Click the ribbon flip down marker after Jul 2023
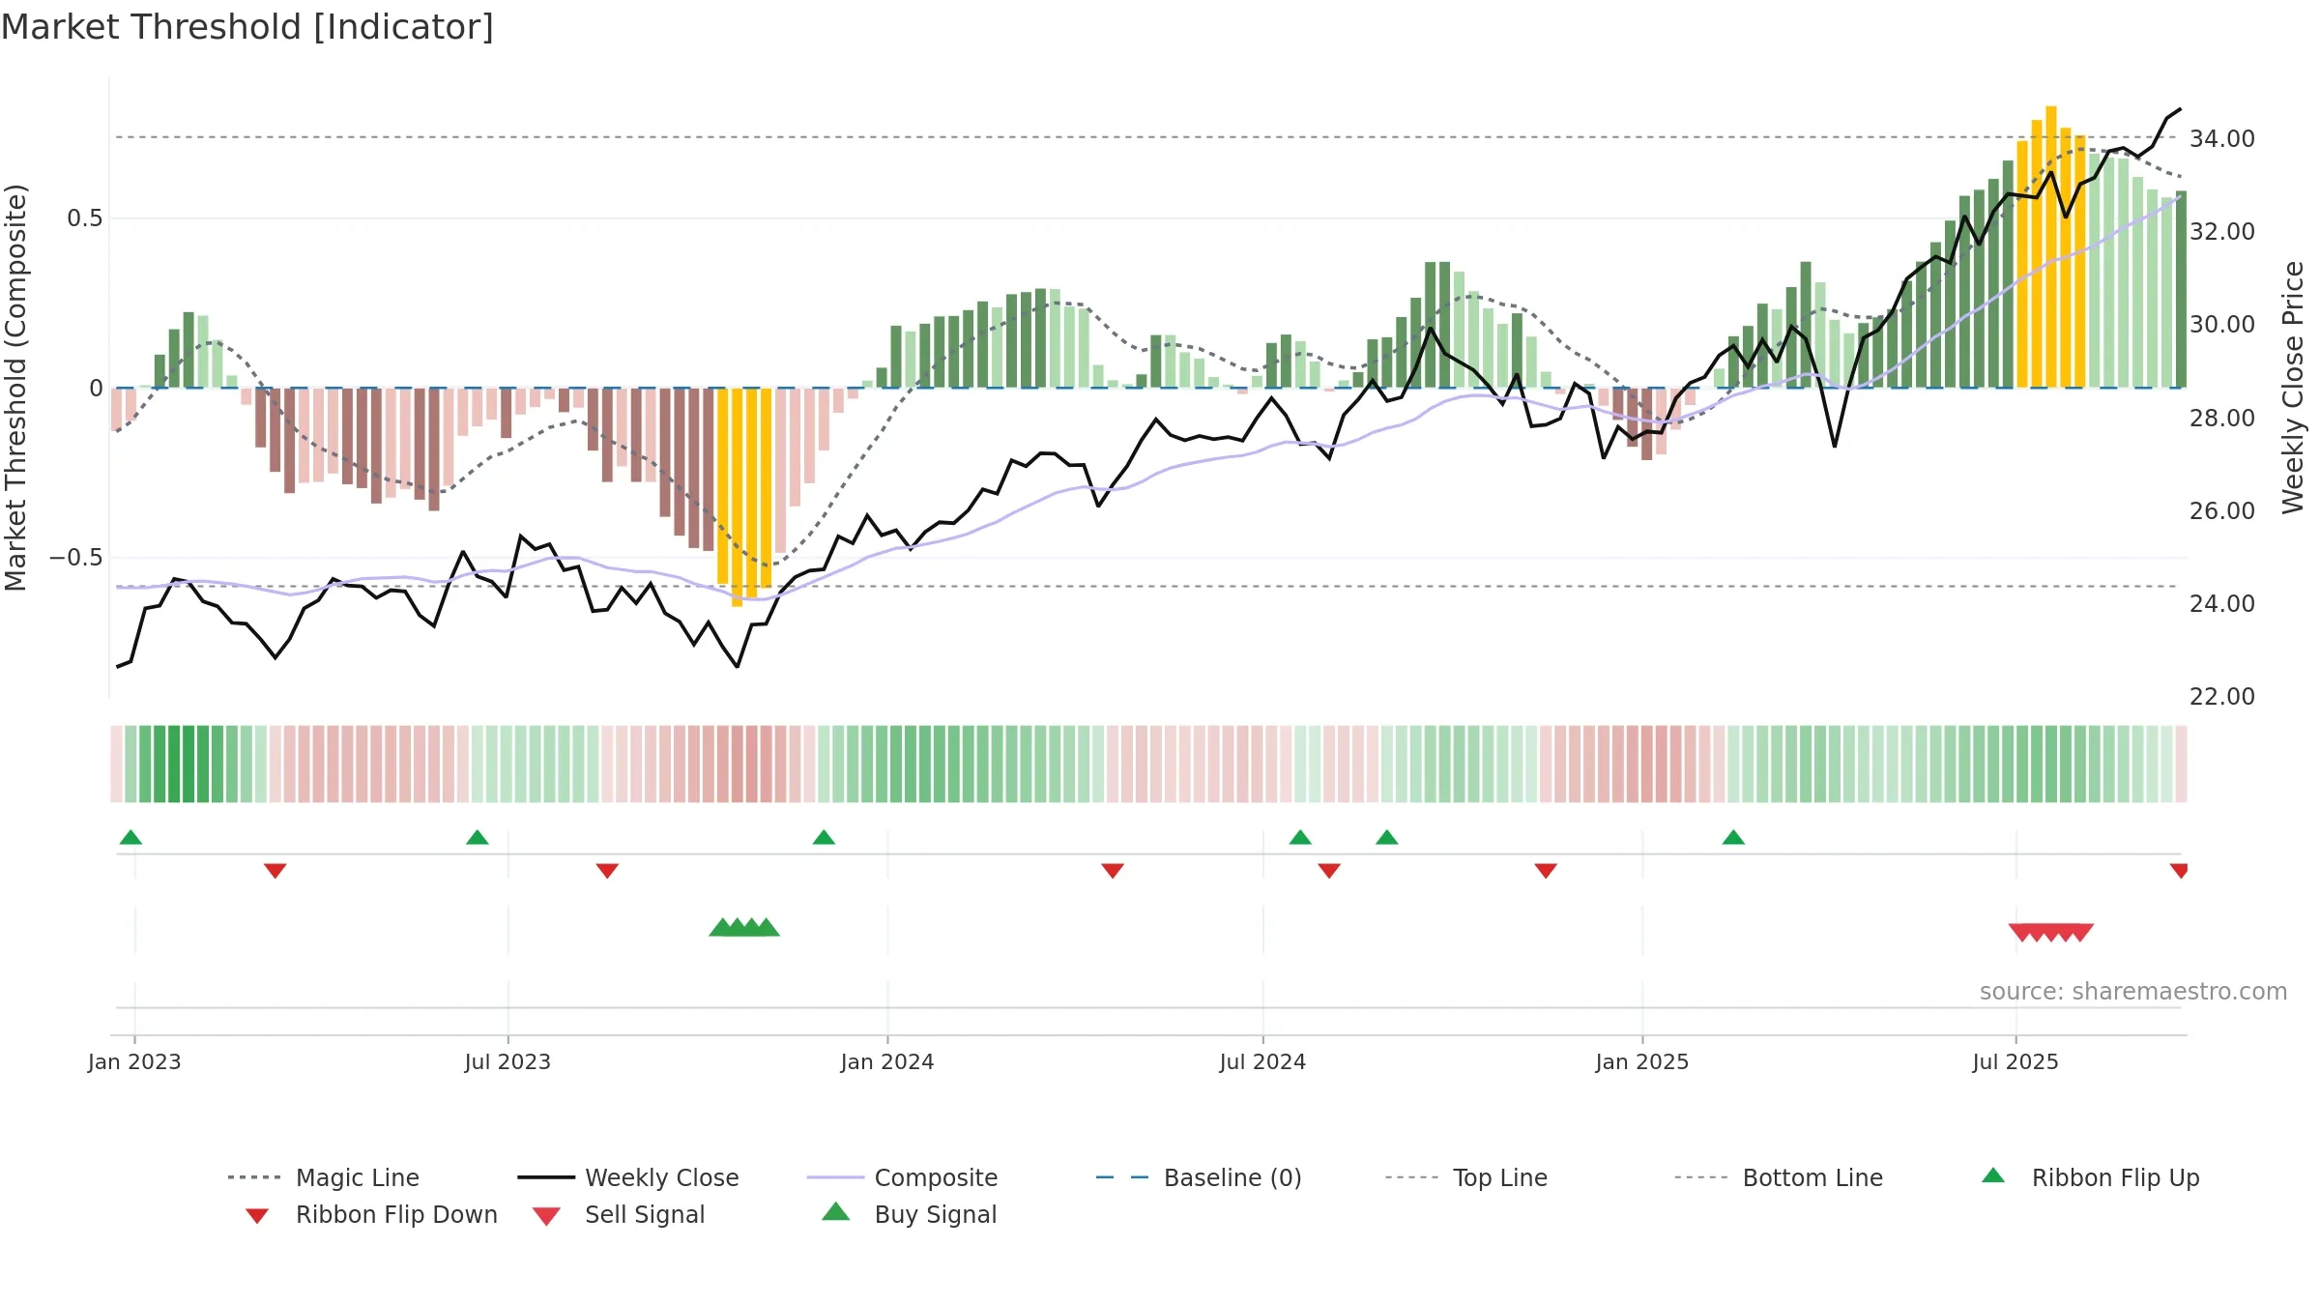The height and width of the screenshot is (1305, 2320). pyautogui.click(x=607, y=871)
